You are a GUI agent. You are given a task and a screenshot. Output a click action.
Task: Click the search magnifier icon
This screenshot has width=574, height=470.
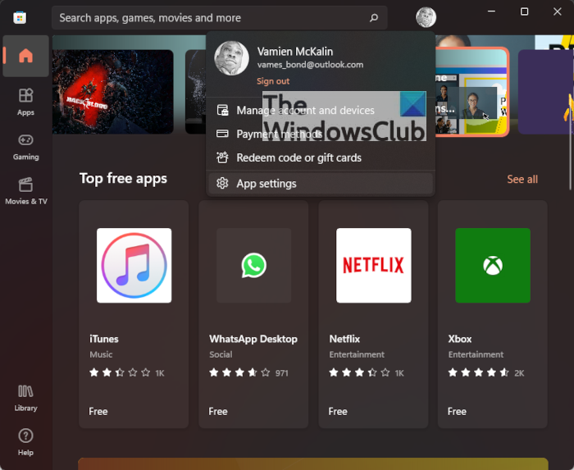pos(373,17)
